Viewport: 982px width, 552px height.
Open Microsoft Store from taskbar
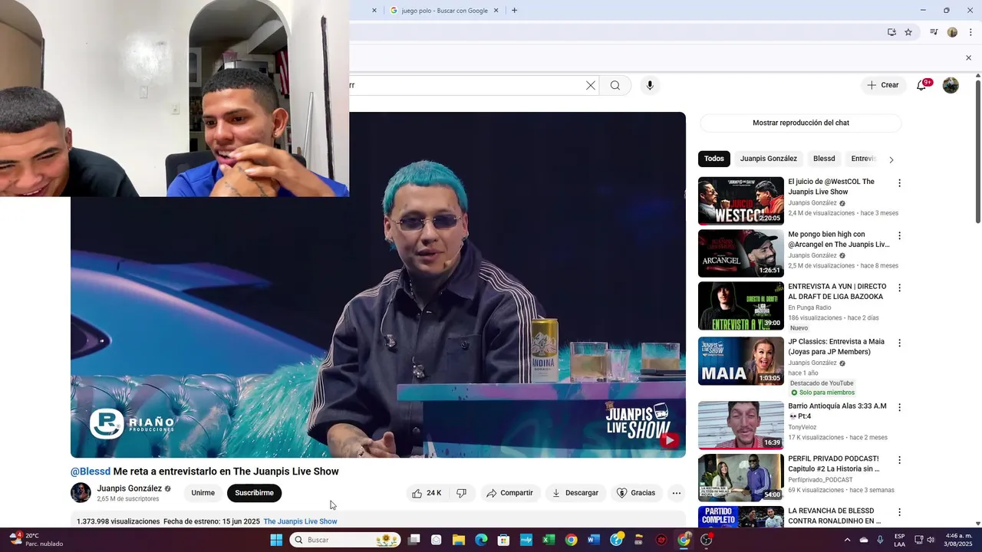click(504, 540)
